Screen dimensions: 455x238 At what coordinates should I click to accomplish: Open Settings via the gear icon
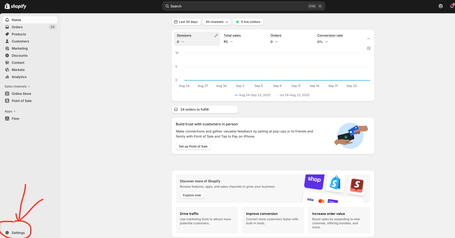7,233
